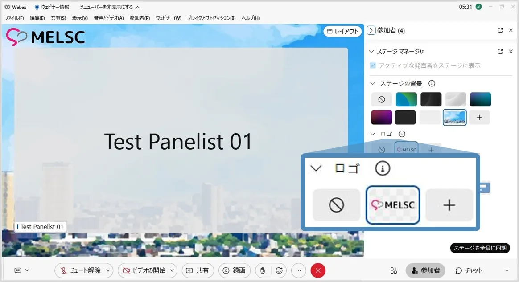Click the apps grid icon

(393, 270)
